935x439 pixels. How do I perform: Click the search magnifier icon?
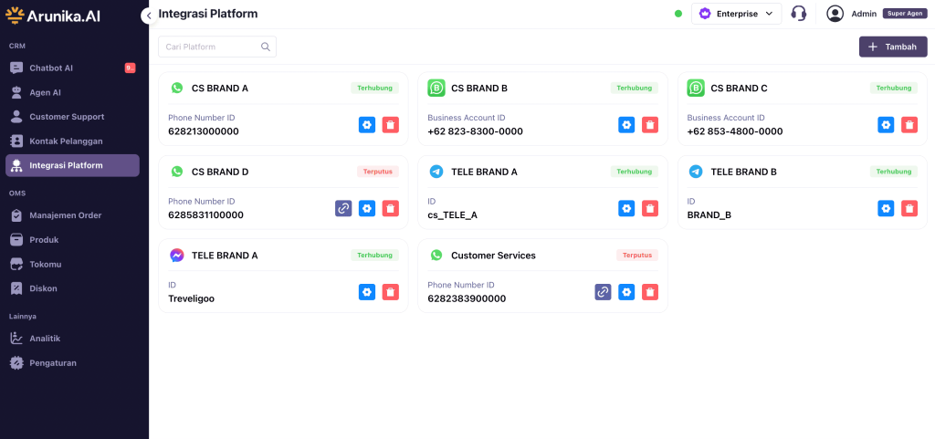266,47
